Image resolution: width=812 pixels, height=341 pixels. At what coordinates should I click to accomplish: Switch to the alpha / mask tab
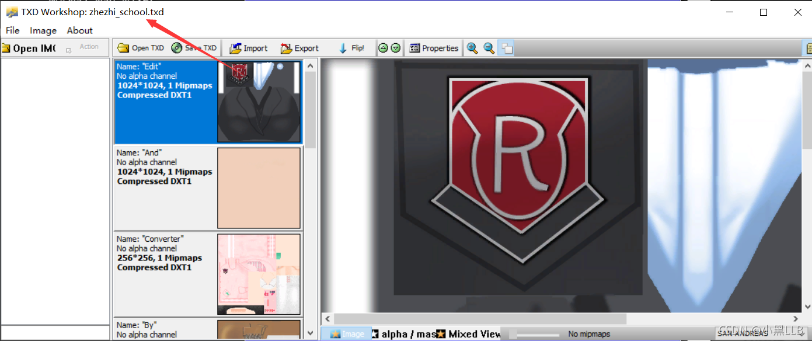[404, 334]
